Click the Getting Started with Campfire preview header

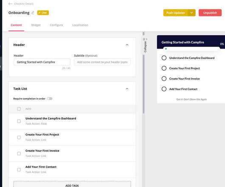coord(183,42)
